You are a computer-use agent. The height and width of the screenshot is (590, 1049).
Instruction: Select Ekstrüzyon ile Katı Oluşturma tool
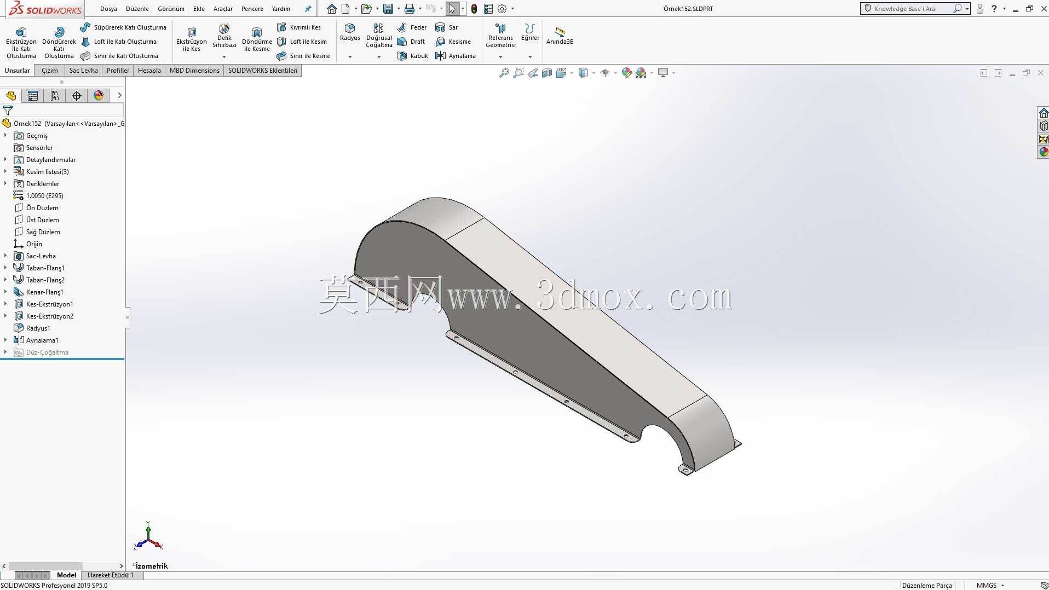pyautogui.click(x=21, y=43)
